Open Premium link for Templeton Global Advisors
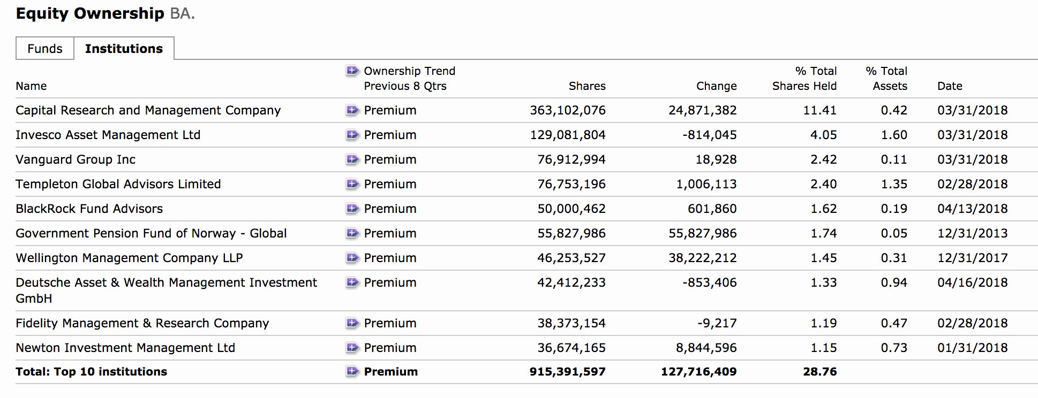Screen dimensions: 1038x398 click(x=390, y=184)
